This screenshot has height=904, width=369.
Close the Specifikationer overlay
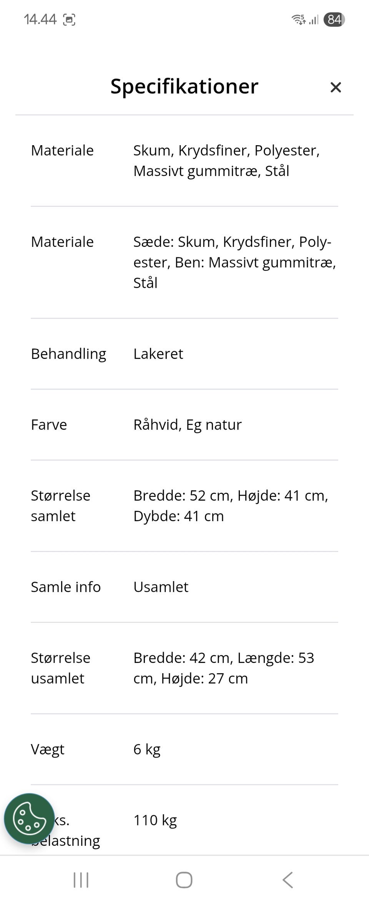(336, 87)
